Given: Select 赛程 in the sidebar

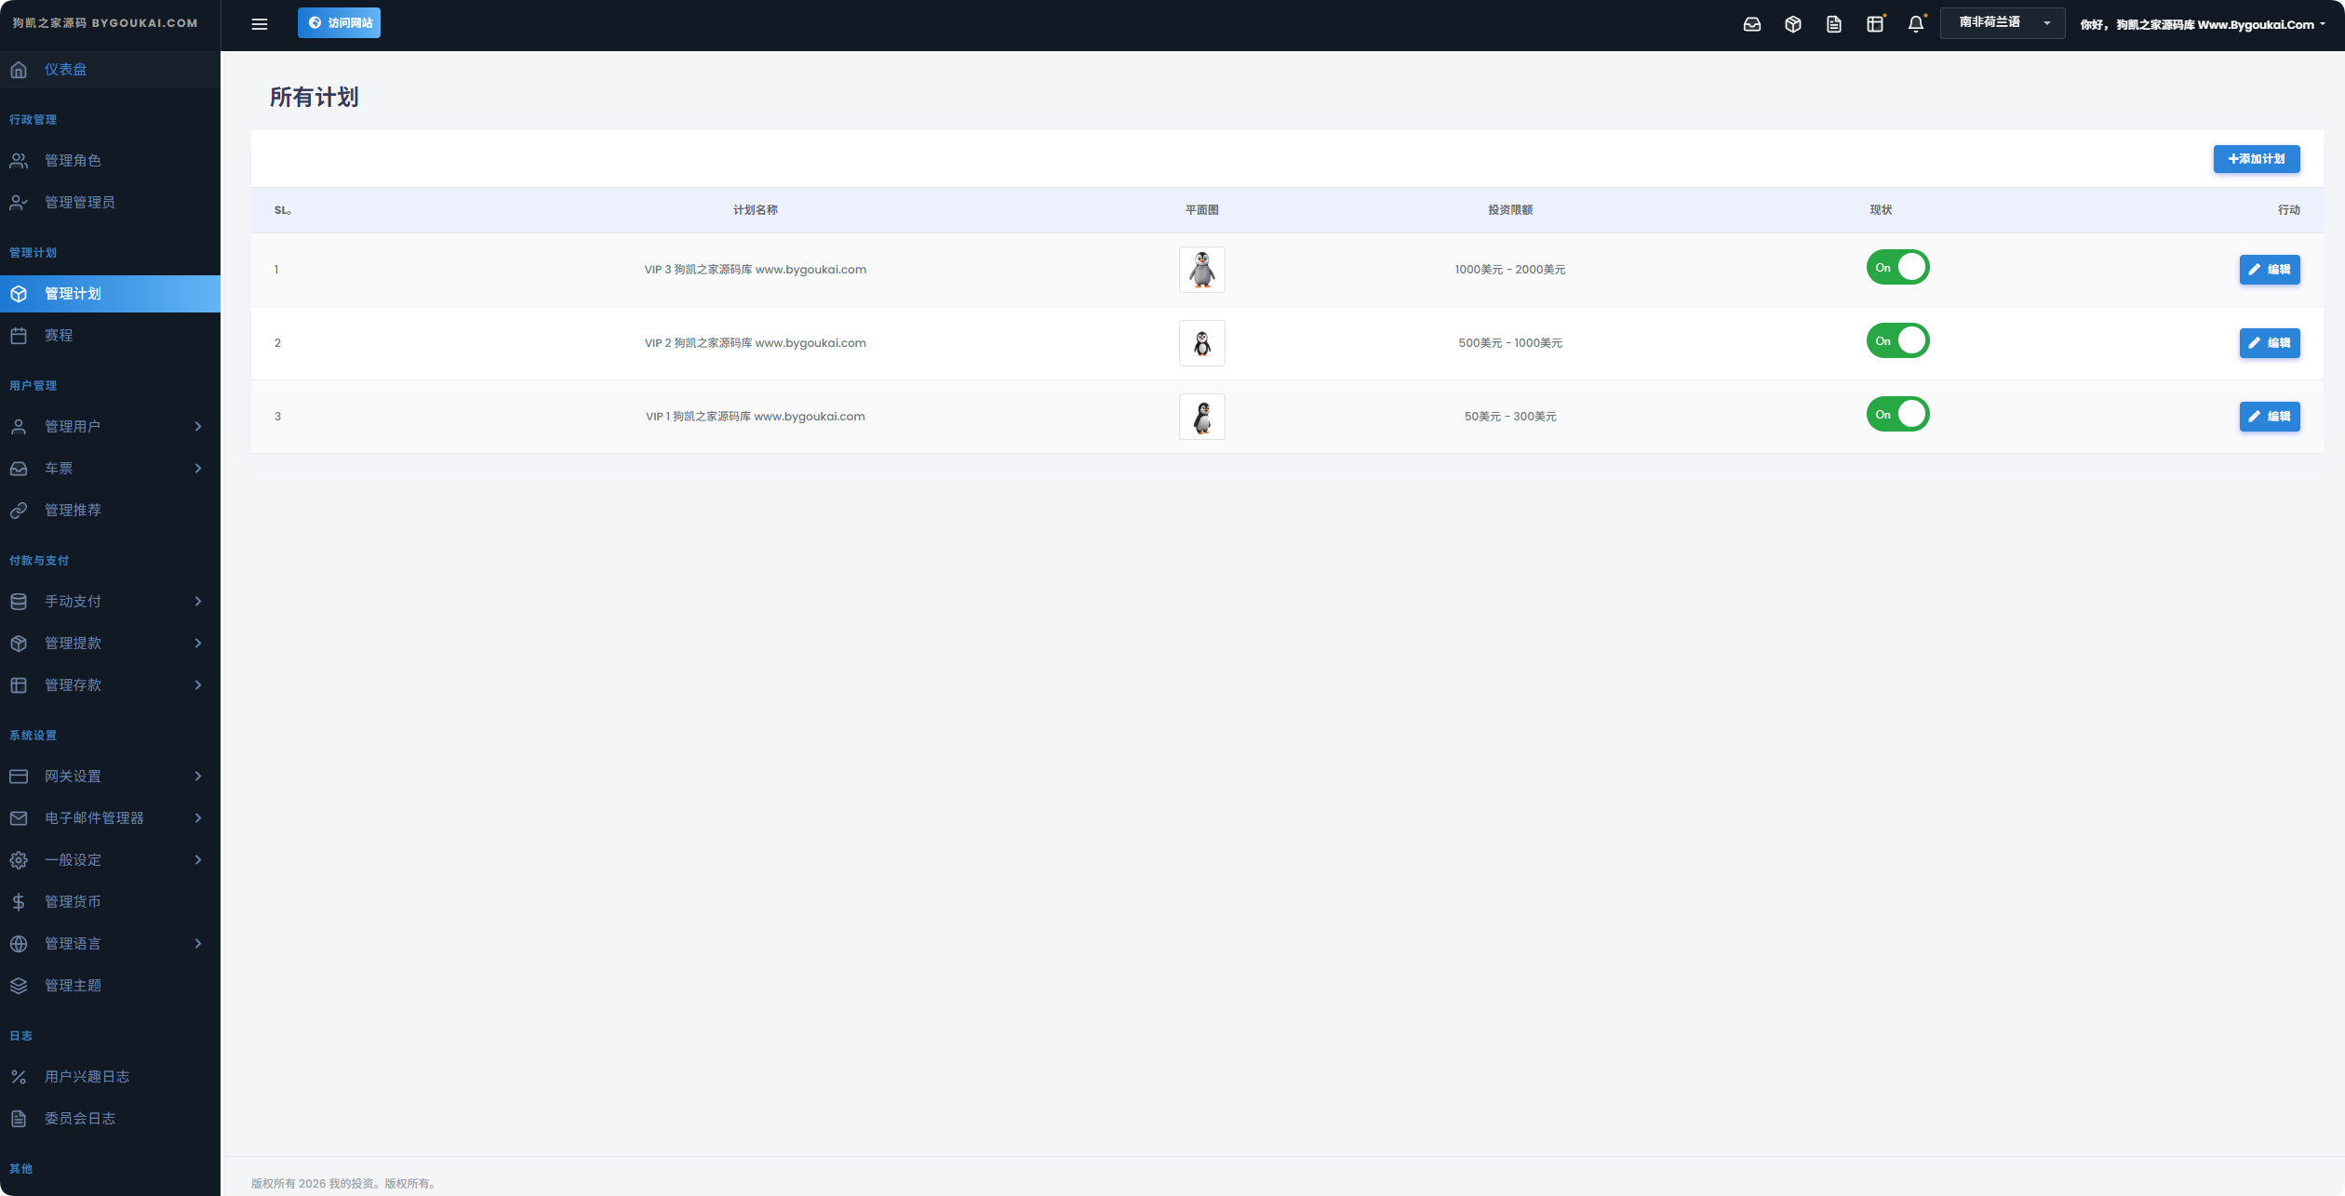Looking at the screenshot, I should click(110, 335).
